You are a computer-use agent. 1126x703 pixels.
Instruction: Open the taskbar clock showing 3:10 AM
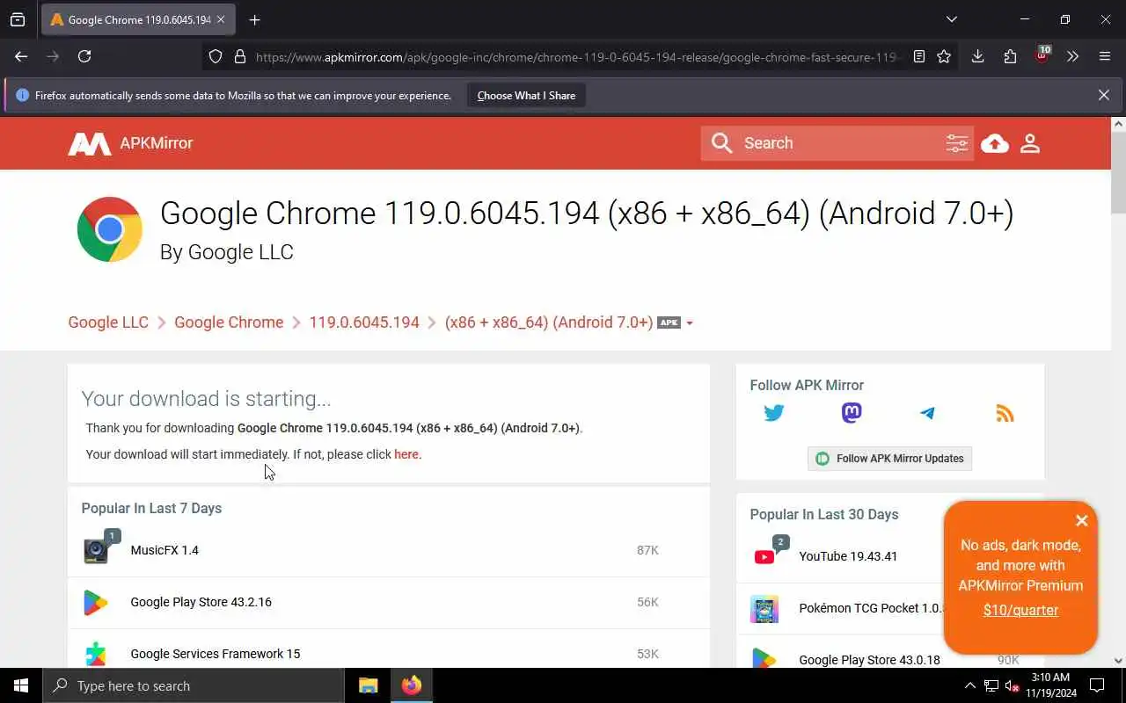1050,685
